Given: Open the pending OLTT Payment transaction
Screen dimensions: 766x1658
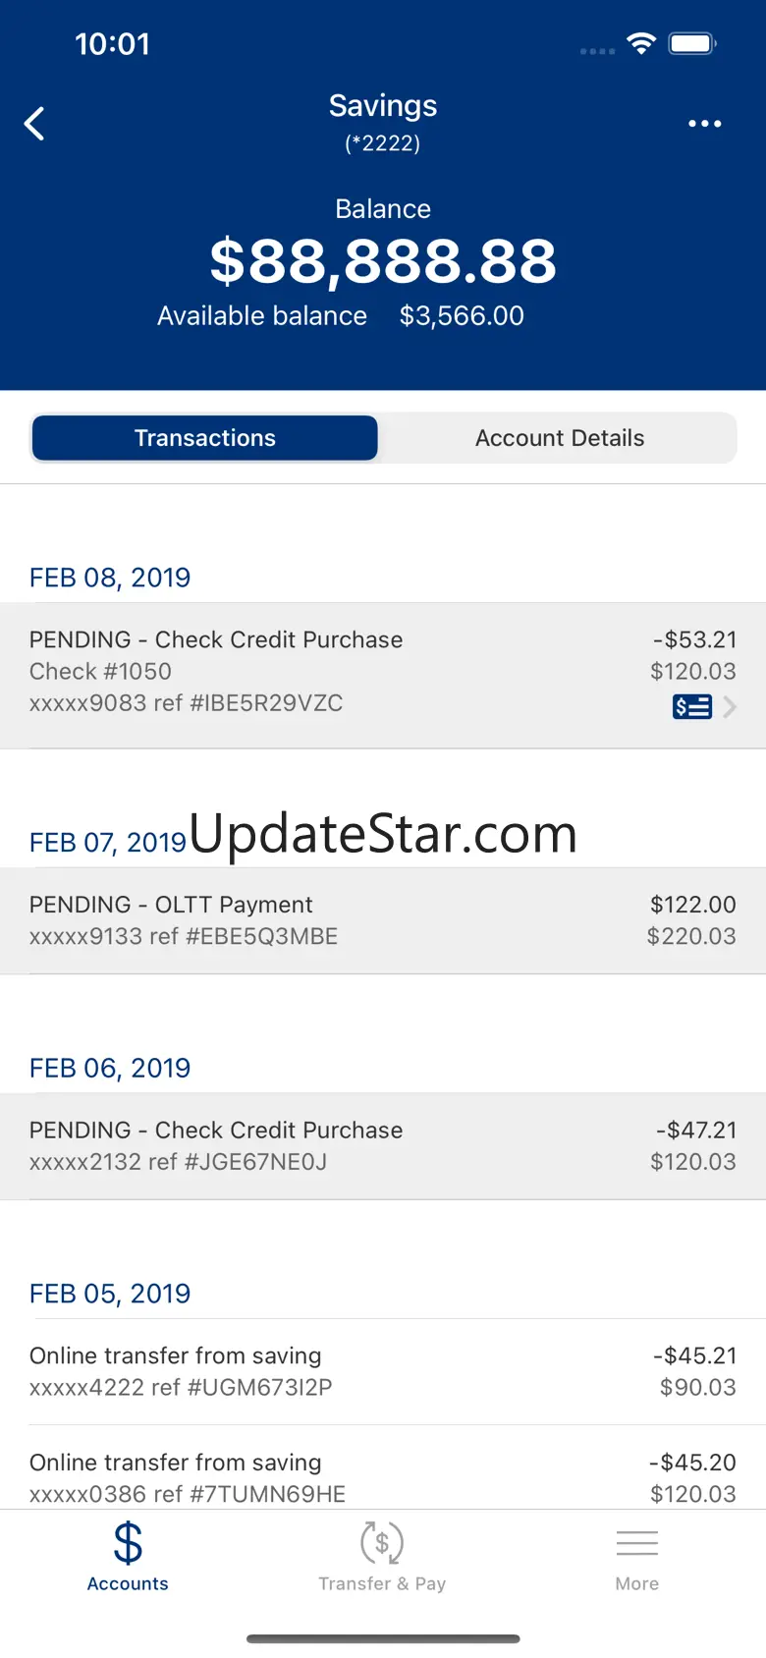Looking at the screenshot, I should point(383,920).
